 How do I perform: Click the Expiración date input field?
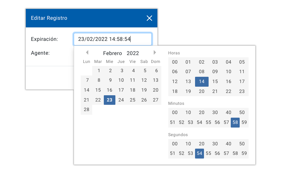click(113, 39)
